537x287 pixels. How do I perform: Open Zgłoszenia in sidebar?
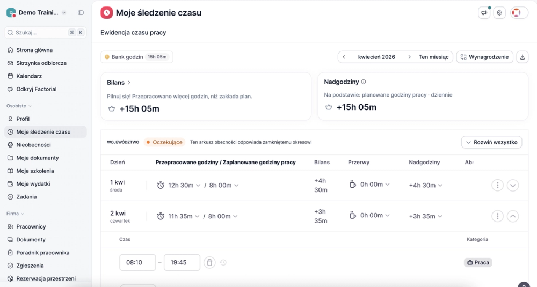(x=45, y=266)
